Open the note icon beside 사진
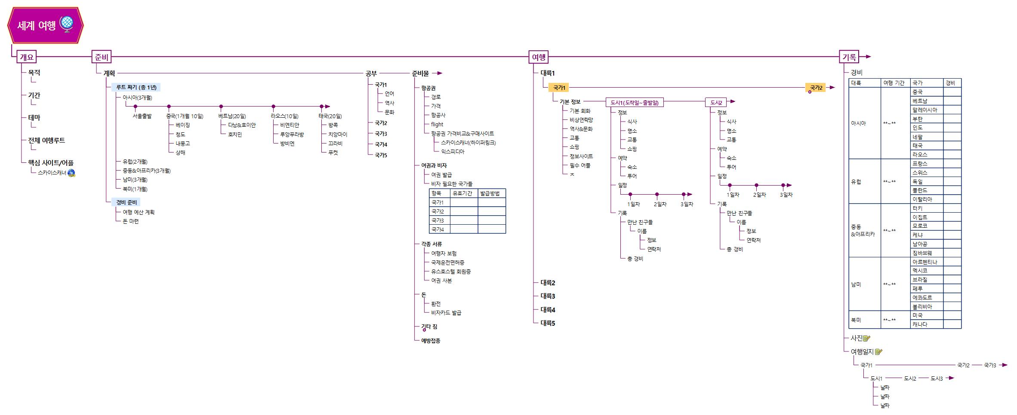The image size is (1017, 415). pos(867,339)
